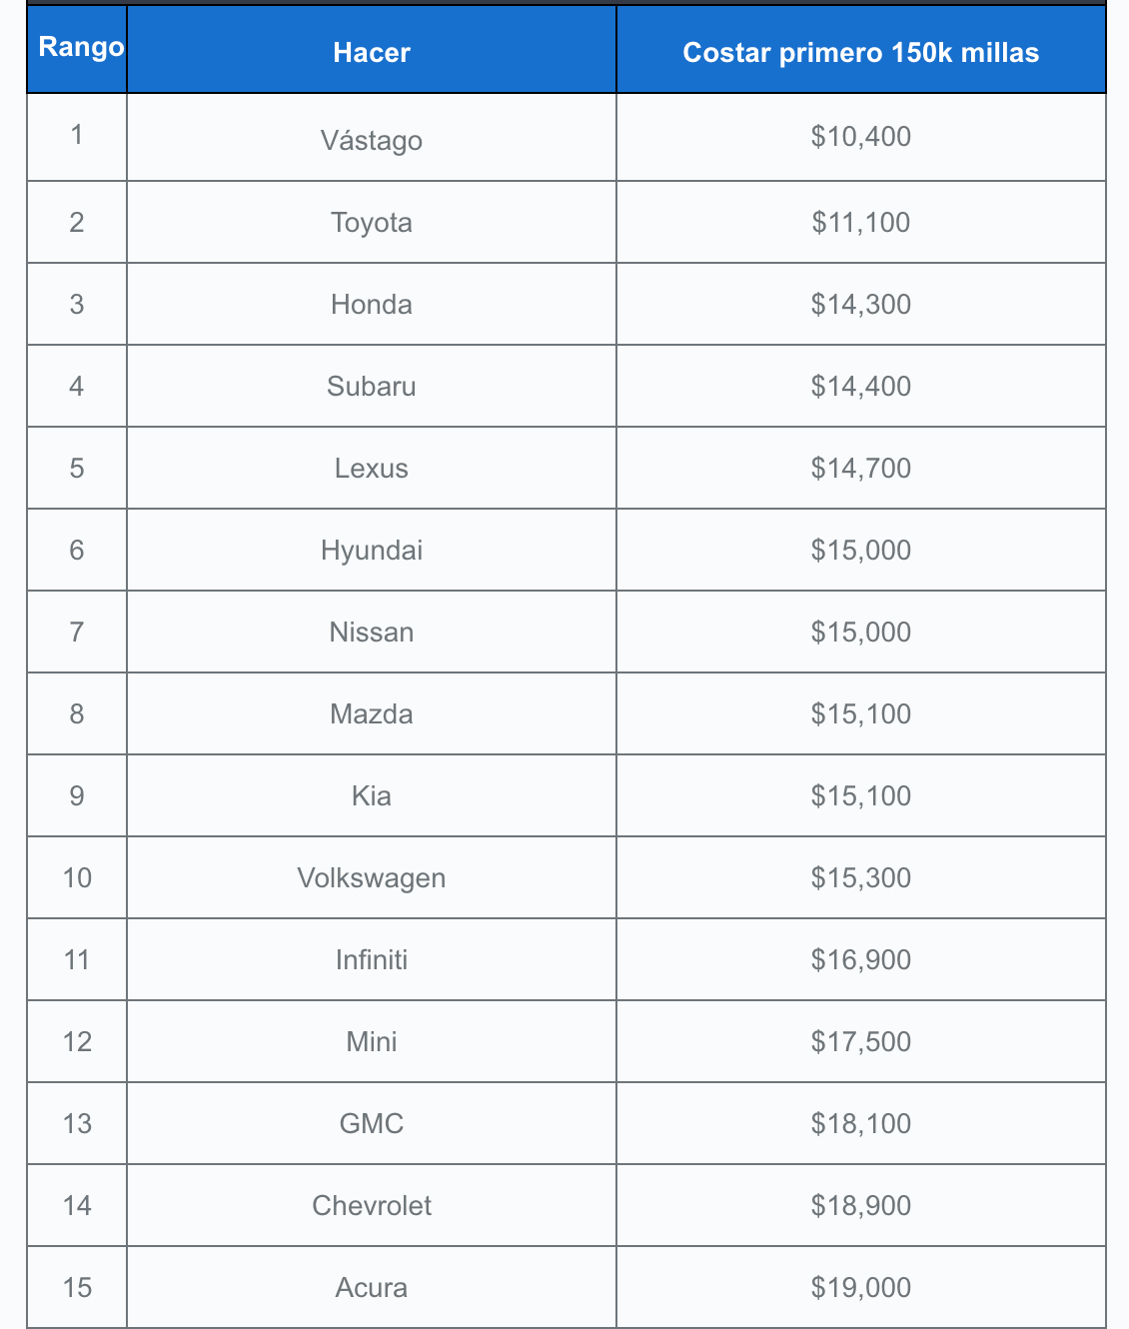Click the Costar primero 150k millas header
This screenshot has width=1129, height=1329.
tap(860, 53)
